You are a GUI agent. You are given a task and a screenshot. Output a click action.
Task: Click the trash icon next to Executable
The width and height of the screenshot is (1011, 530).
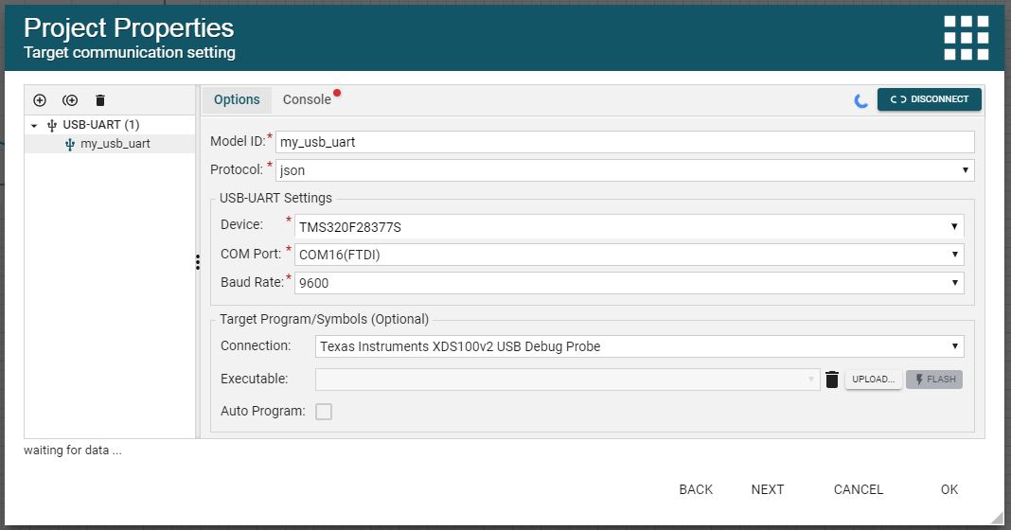coord(832,380)
